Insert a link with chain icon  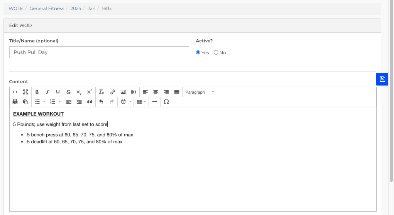tap(113, 92)
